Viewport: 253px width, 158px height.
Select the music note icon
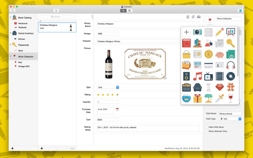pyautogui.click(x=197, y=76)
